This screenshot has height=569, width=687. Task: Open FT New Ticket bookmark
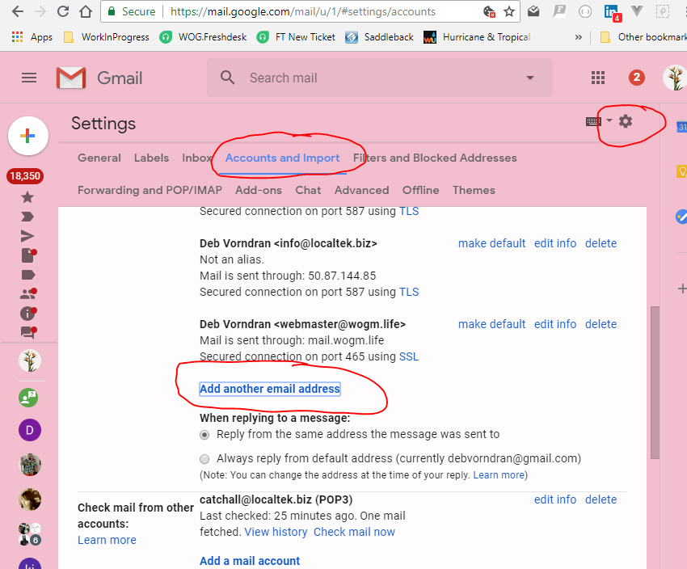pos(296,37)
